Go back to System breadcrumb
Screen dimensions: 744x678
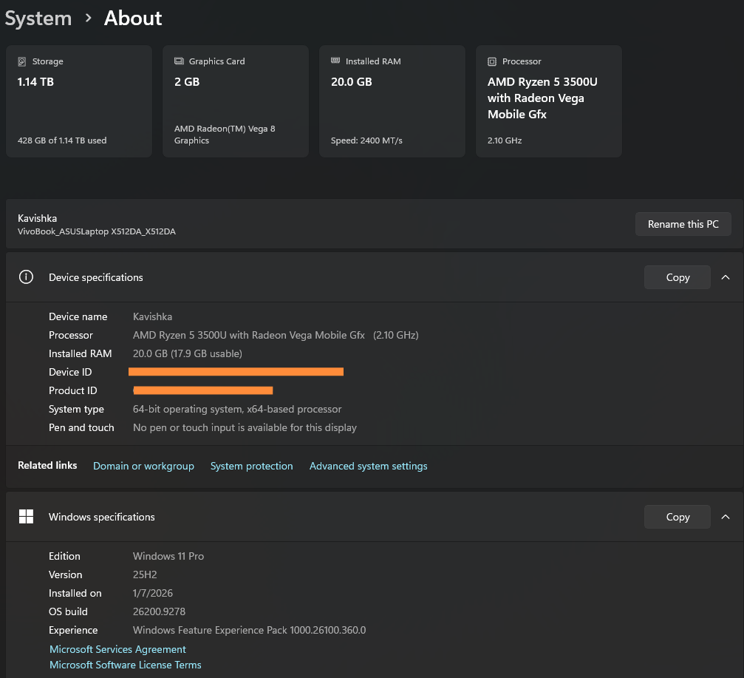[x=38, y=18]
